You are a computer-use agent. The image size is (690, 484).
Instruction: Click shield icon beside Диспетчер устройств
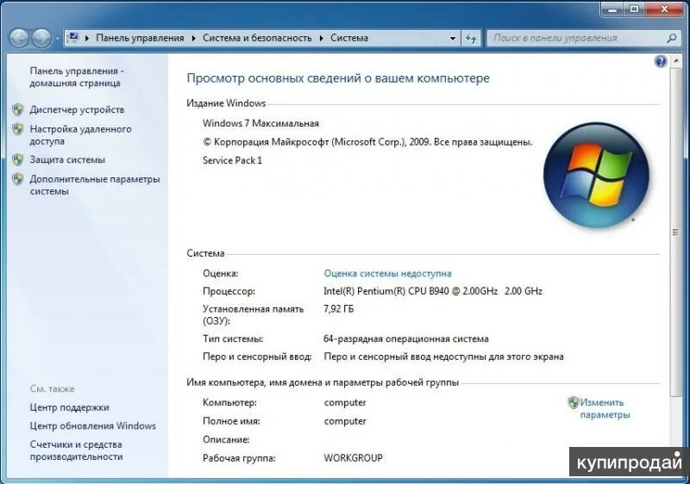(x=18, y=109)
